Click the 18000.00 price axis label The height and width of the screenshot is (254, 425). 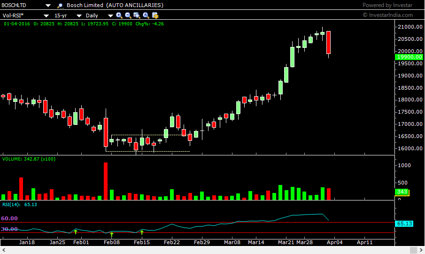pyautogui.click(x=410, y=100)
